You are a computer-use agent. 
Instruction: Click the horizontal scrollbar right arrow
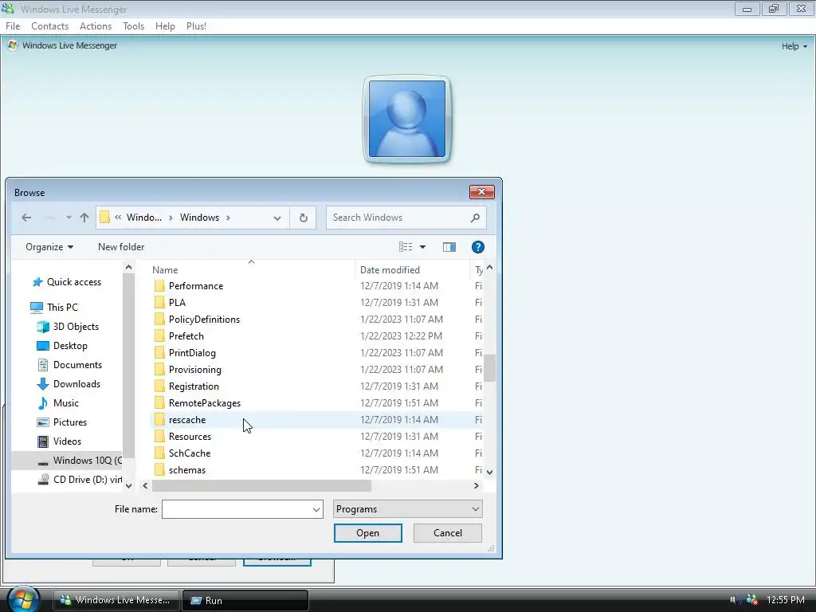click(x=476, y=485)
